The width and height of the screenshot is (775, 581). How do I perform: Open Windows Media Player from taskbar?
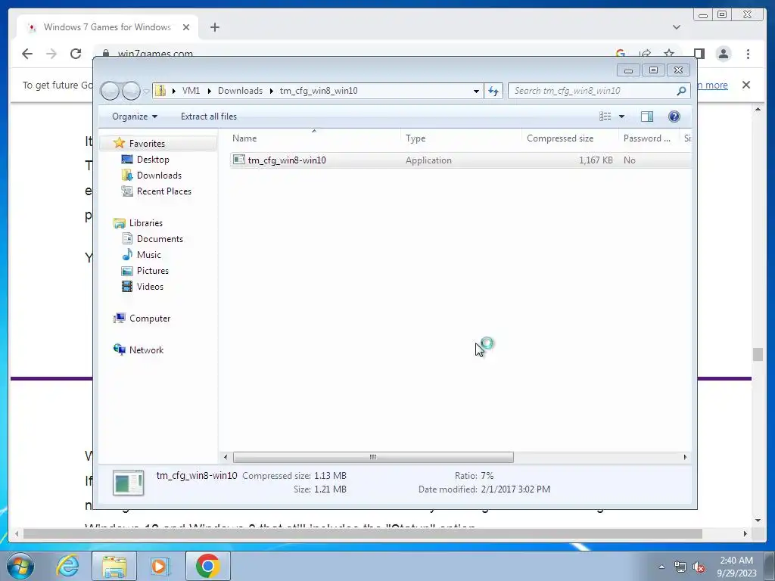[x=159, y=566]
